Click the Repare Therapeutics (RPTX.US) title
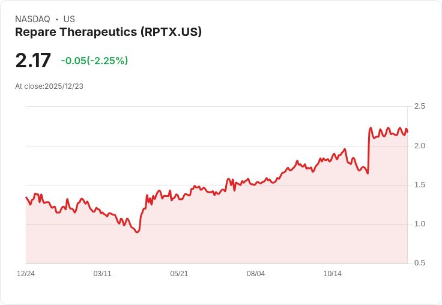Screen dimensions: 442x305 coord(109,32)
